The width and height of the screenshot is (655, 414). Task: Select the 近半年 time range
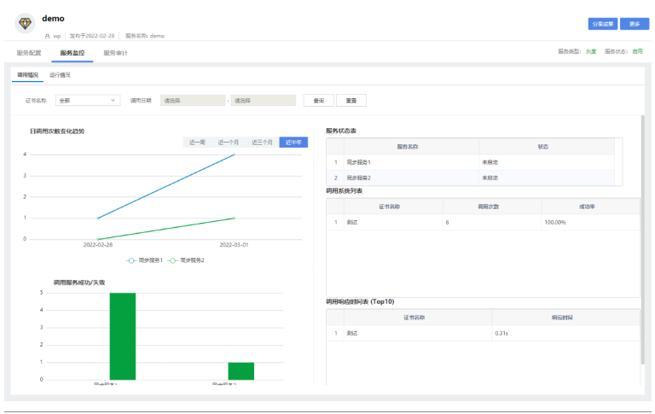point(293,143)
